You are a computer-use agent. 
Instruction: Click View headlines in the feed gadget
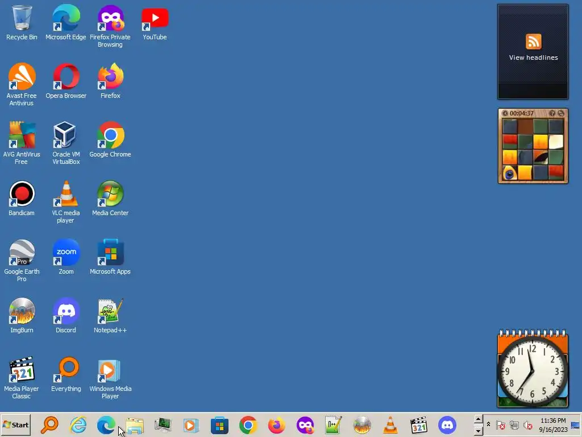click(533, 57)
